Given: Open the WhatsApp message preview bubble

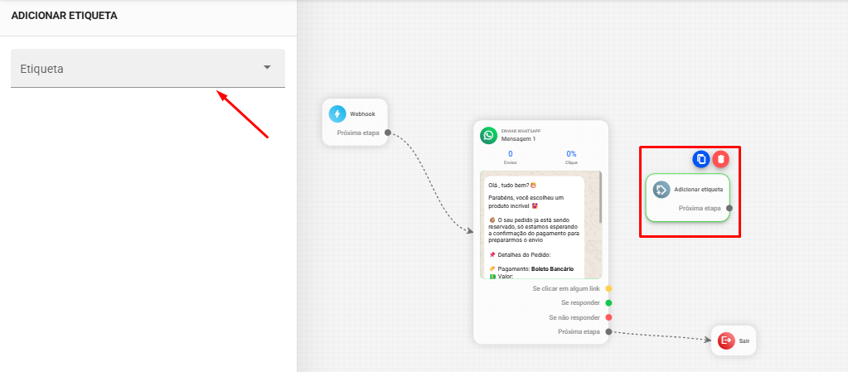Looking at the screenshot, I should click(x=535, y=225).
